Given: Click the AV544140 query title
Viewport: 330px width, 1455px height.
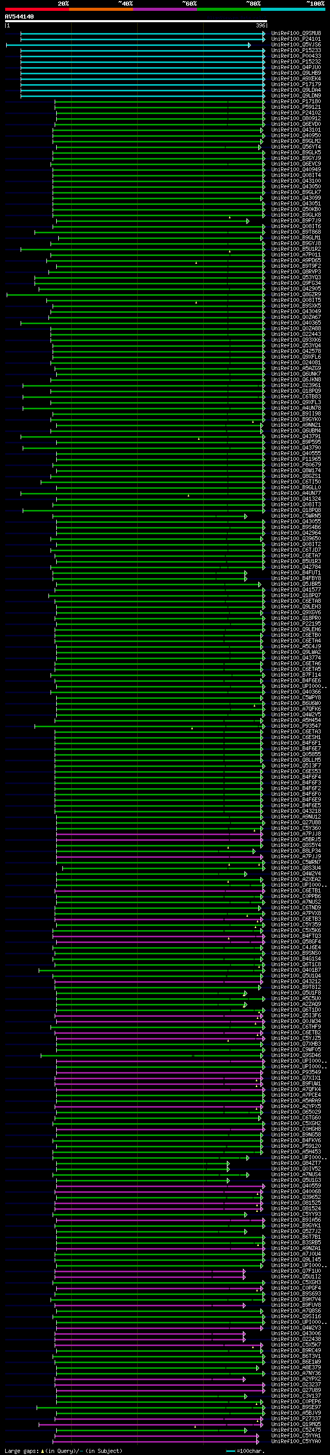Looking at the screenshot, I should click(x=19, y=17).
